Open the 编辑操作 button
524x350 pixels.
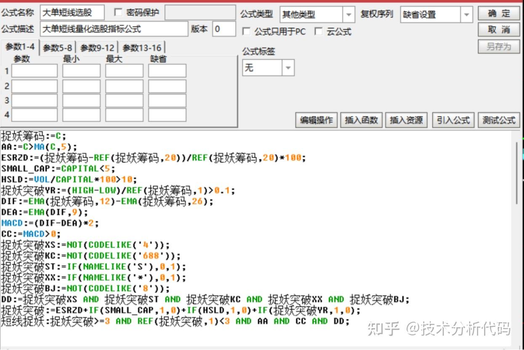[x=316, y=120]
